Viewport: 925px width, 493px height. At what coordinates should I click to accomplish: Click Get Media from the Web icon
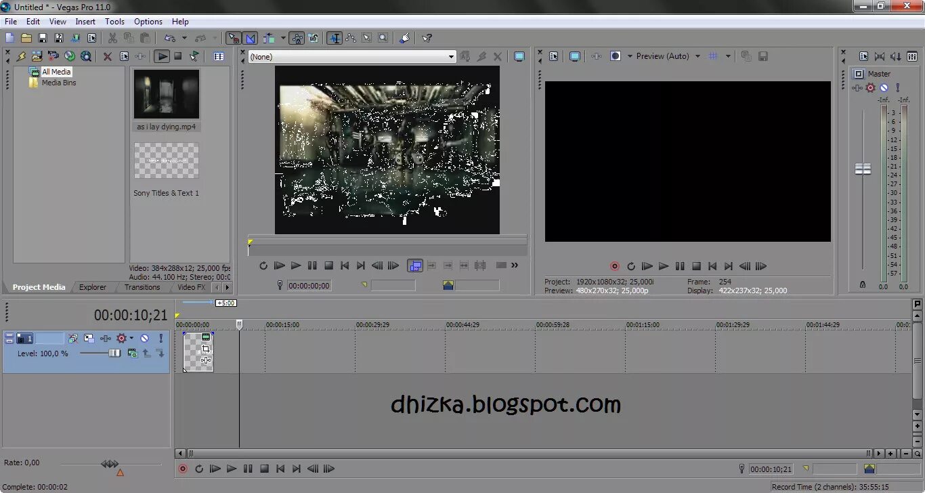86,56
